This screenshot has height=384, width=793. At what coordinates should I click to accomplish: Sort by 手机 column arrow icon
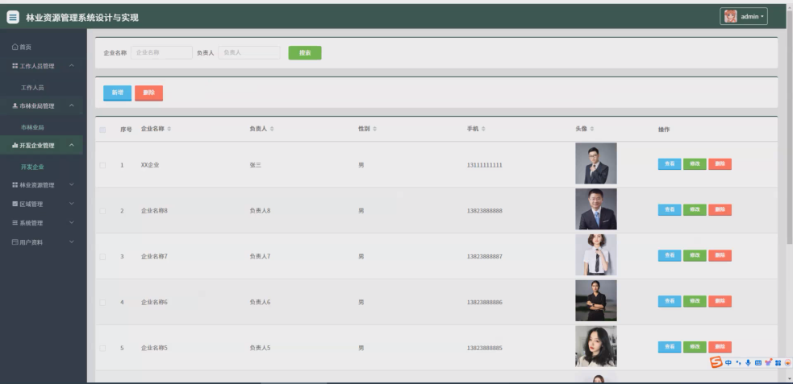click(483, 129)
